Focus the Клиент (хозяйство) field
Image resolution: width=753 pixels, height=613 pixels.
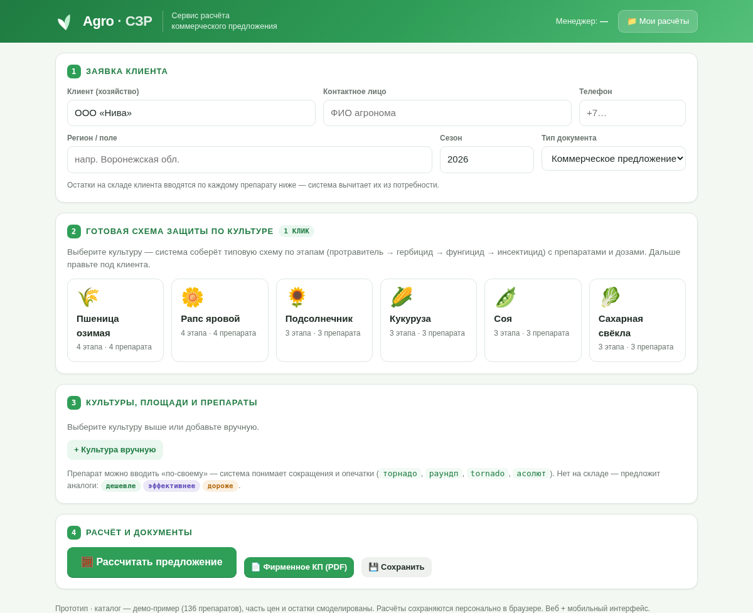coord(191,113)
